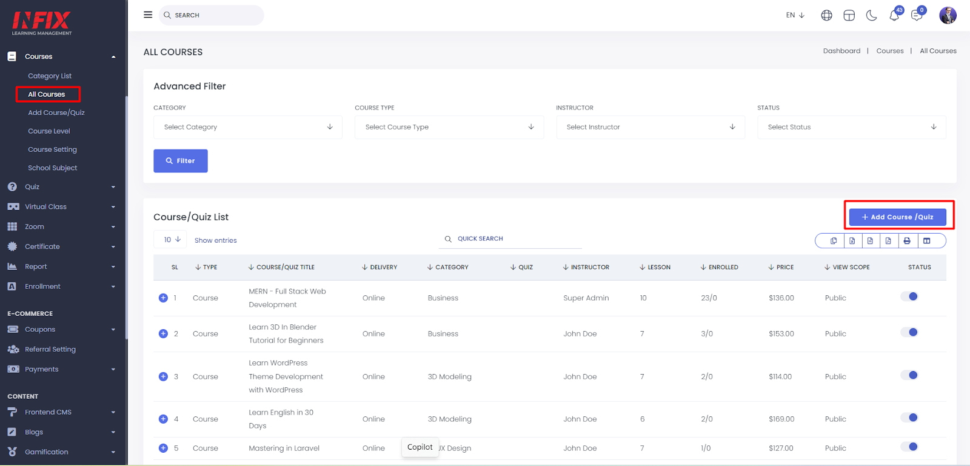The width and height of the screenshot is (970, 466).
Task: Open the globe website icon
Action: tap(826, 15)
